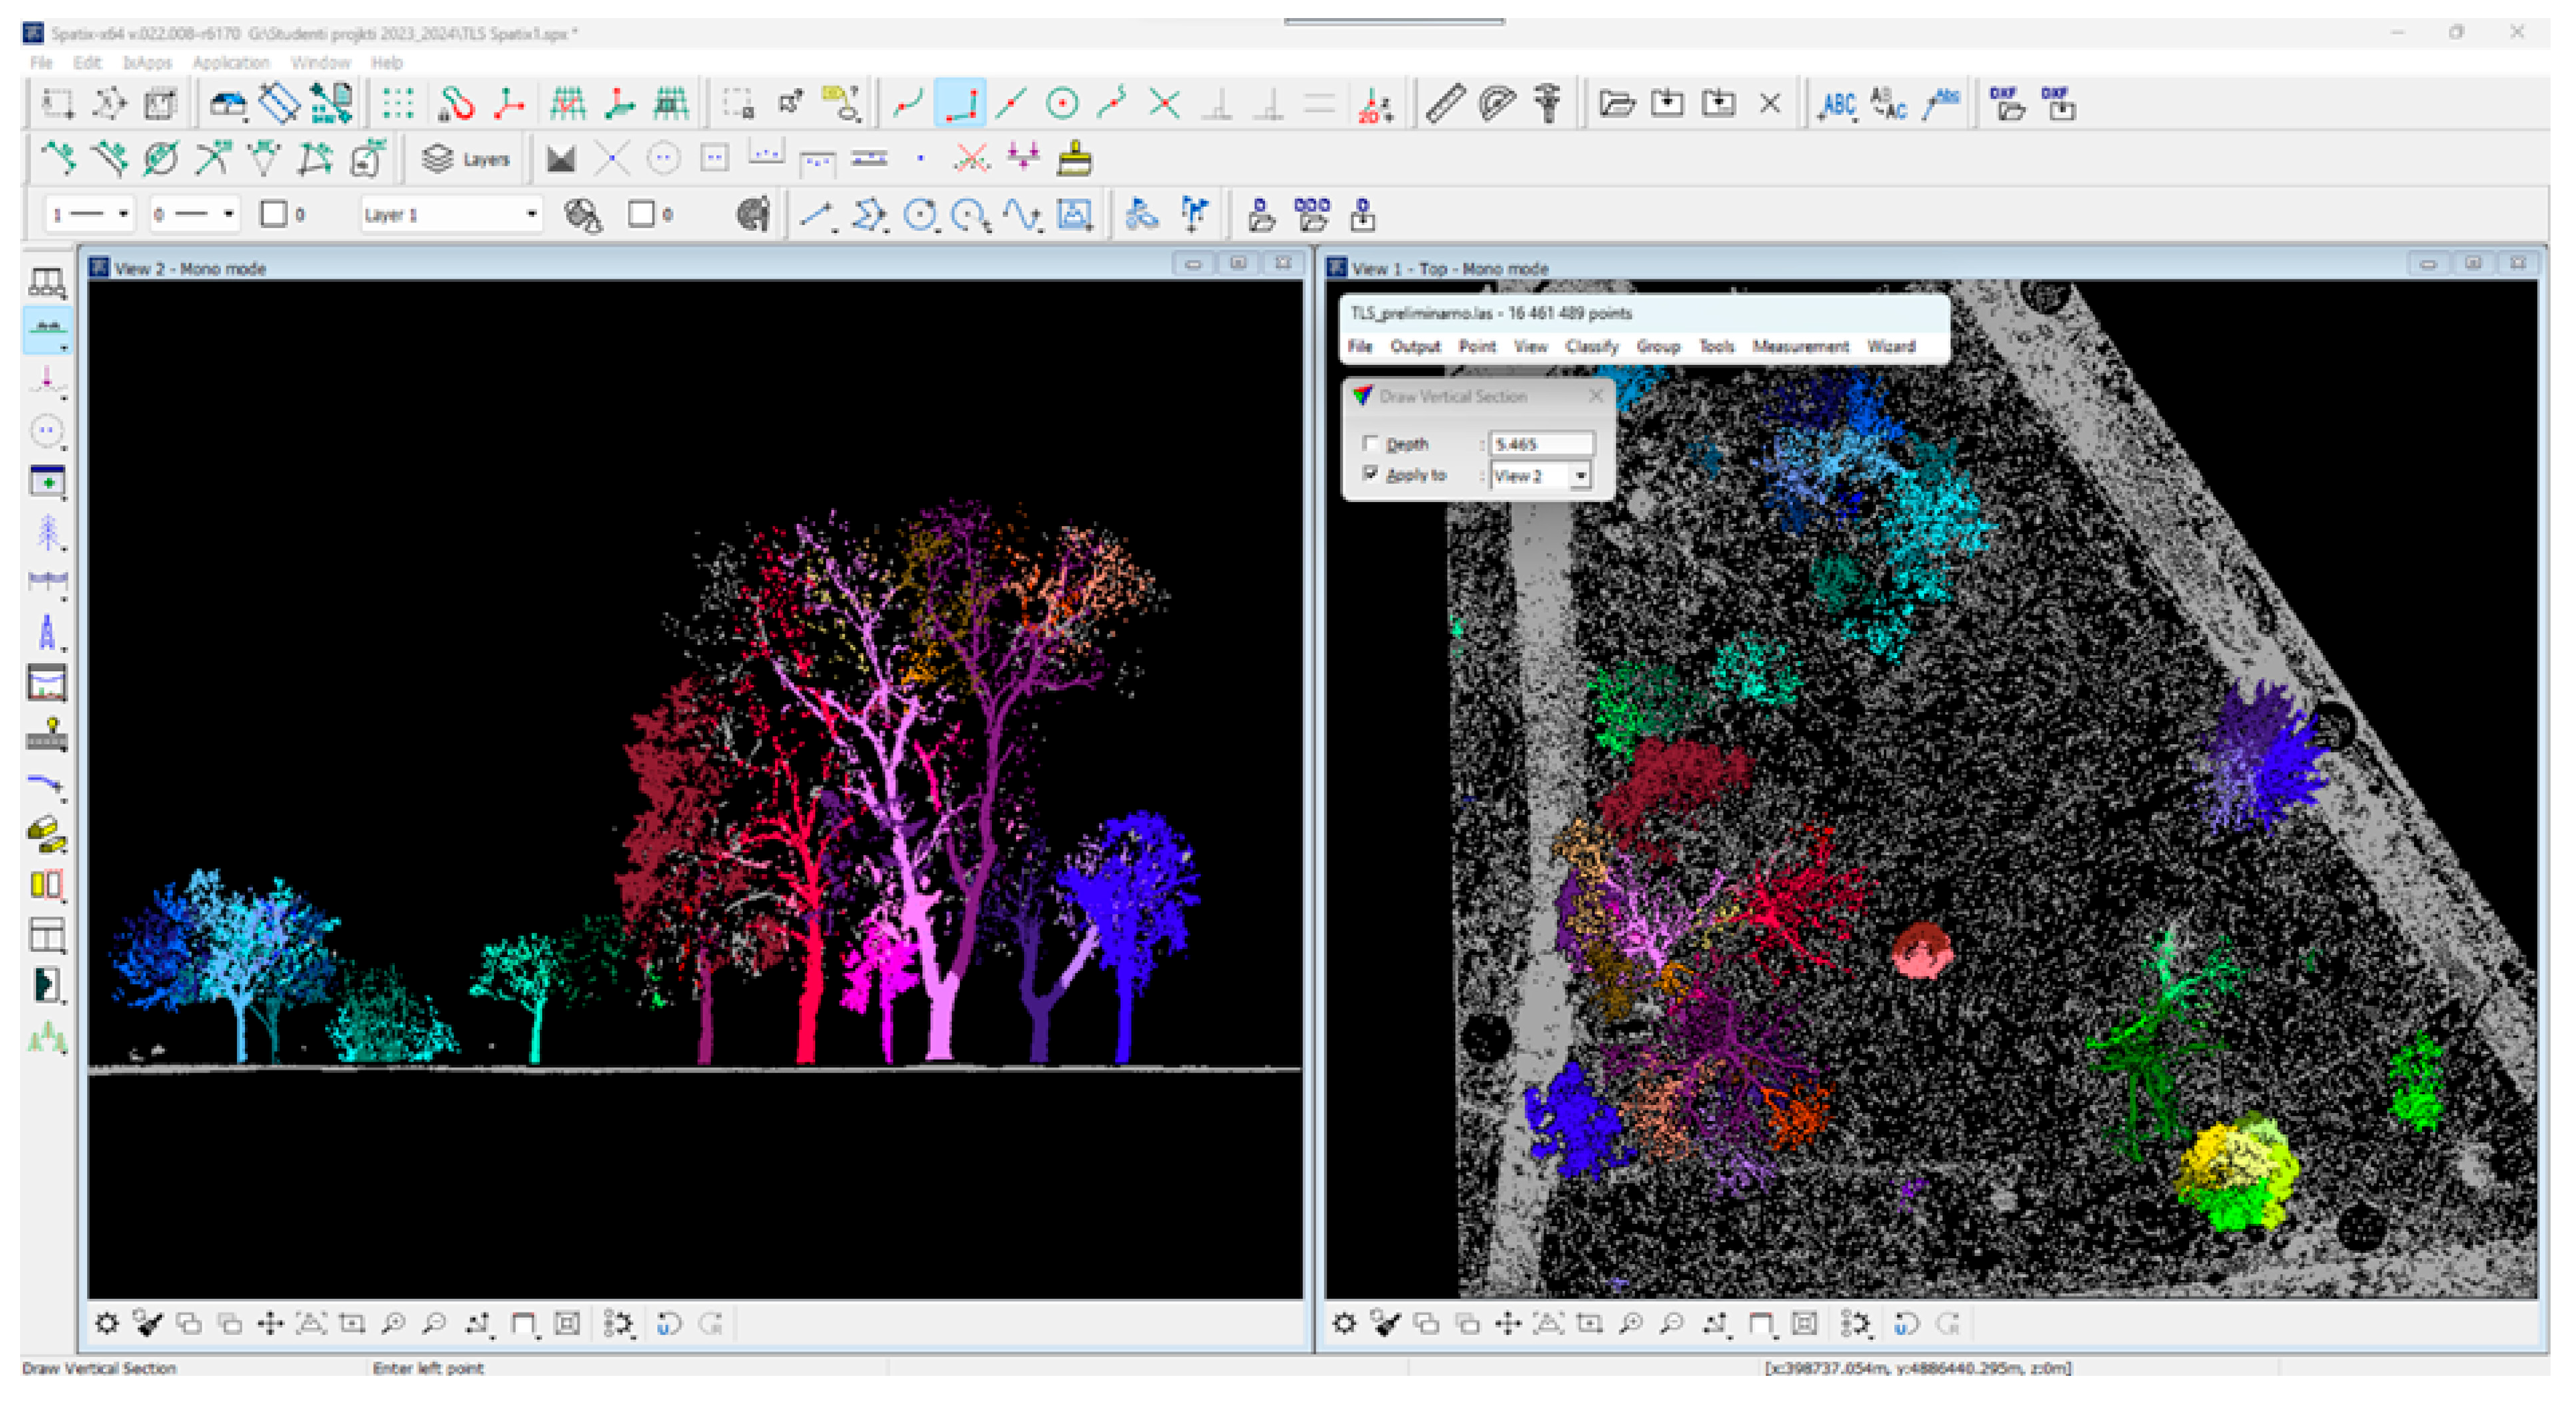Select the highlighted polyline vertex tool
Image resolution: width=2576 pixels, height=1408 pixels.
pyautogui.click(x=960, y=102)
